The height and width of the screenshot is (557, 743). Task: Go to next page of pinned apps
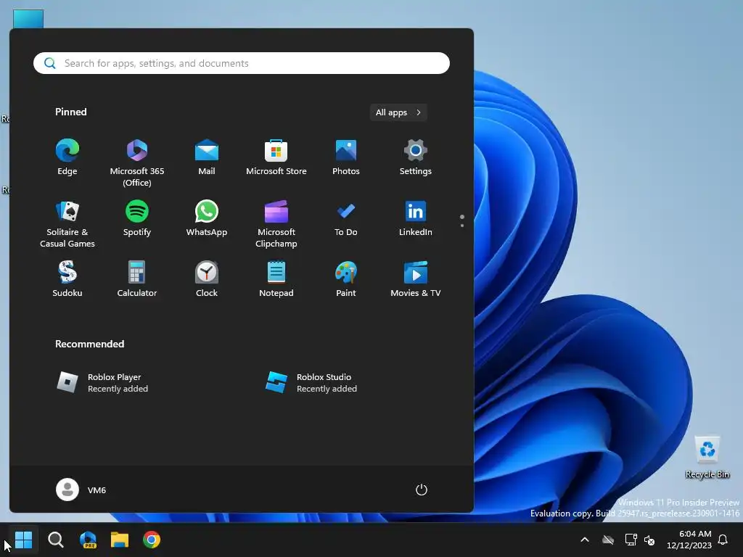[462, 226]
